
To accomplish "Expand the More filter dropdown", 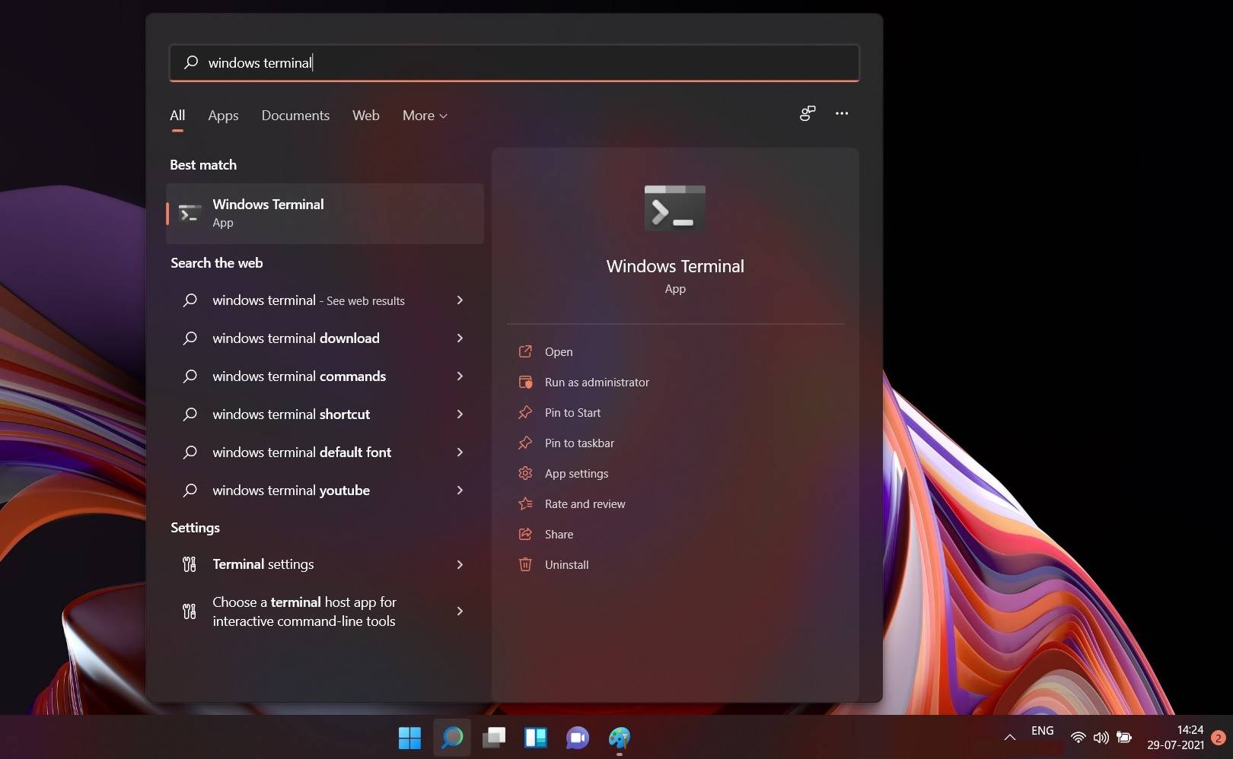I will click(x=424, y=116).
